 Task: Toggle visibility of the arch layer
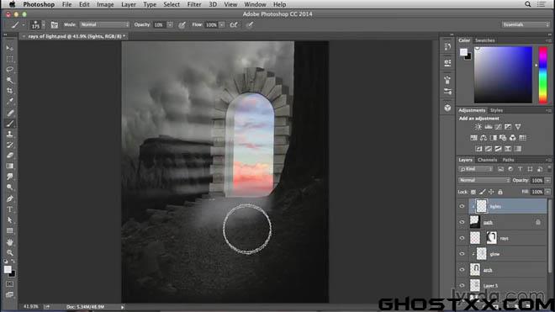point(462,270)
